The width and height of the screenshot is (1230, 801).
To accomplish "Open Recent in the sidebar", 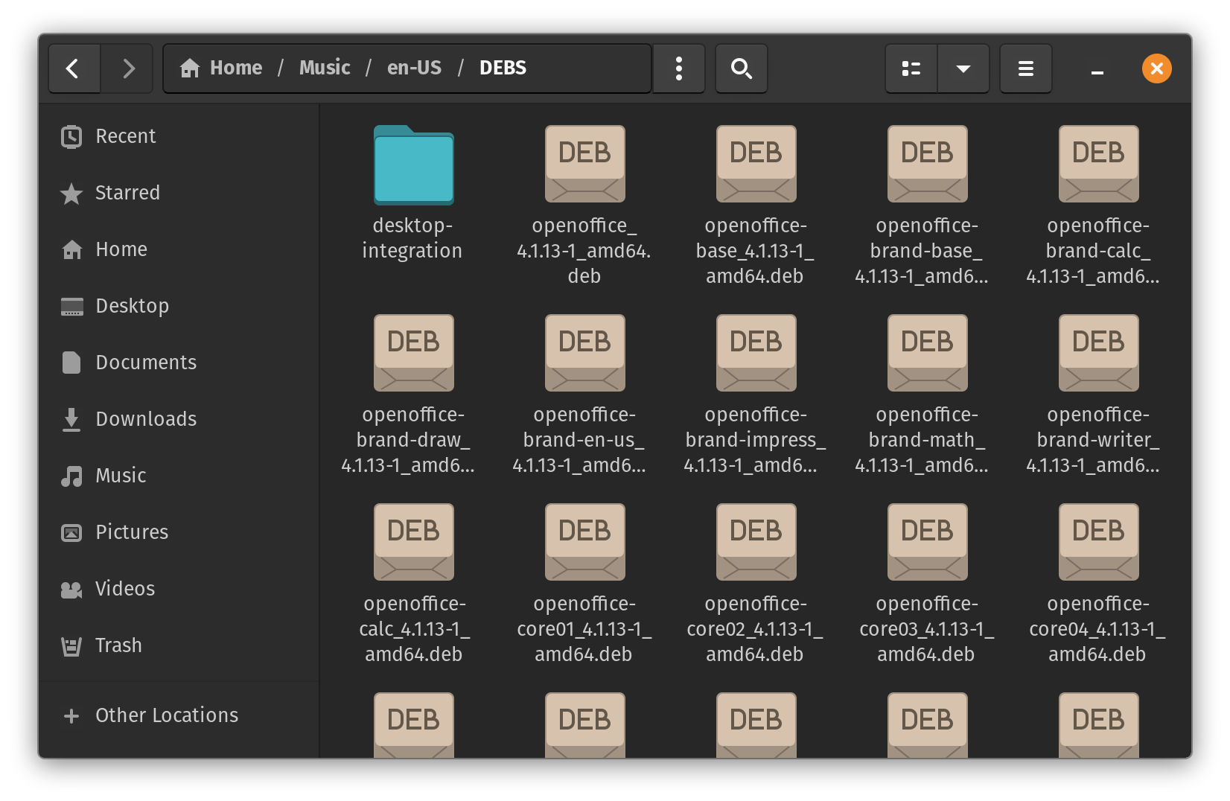I will tap(125, 136).
